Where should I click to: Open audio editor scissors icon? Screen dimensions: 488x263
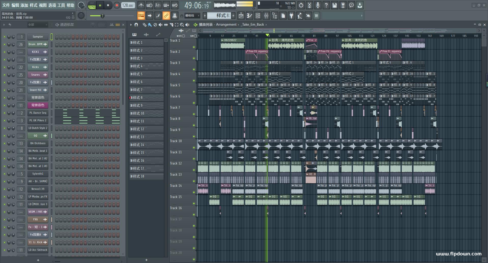point(309,5)
